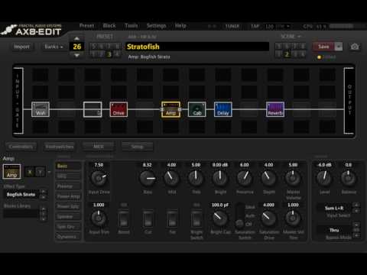Select the Amp block in the grid

[x=171, y=109]
